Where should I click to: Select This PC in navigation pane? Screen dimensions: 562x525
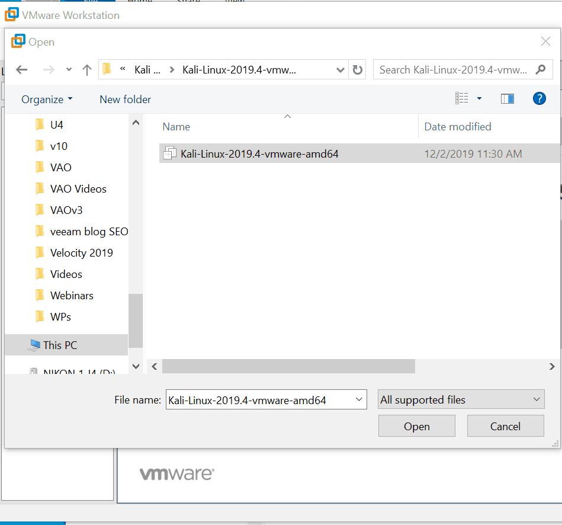(66, 345)
